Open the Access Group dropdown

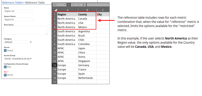pos(18,59)
